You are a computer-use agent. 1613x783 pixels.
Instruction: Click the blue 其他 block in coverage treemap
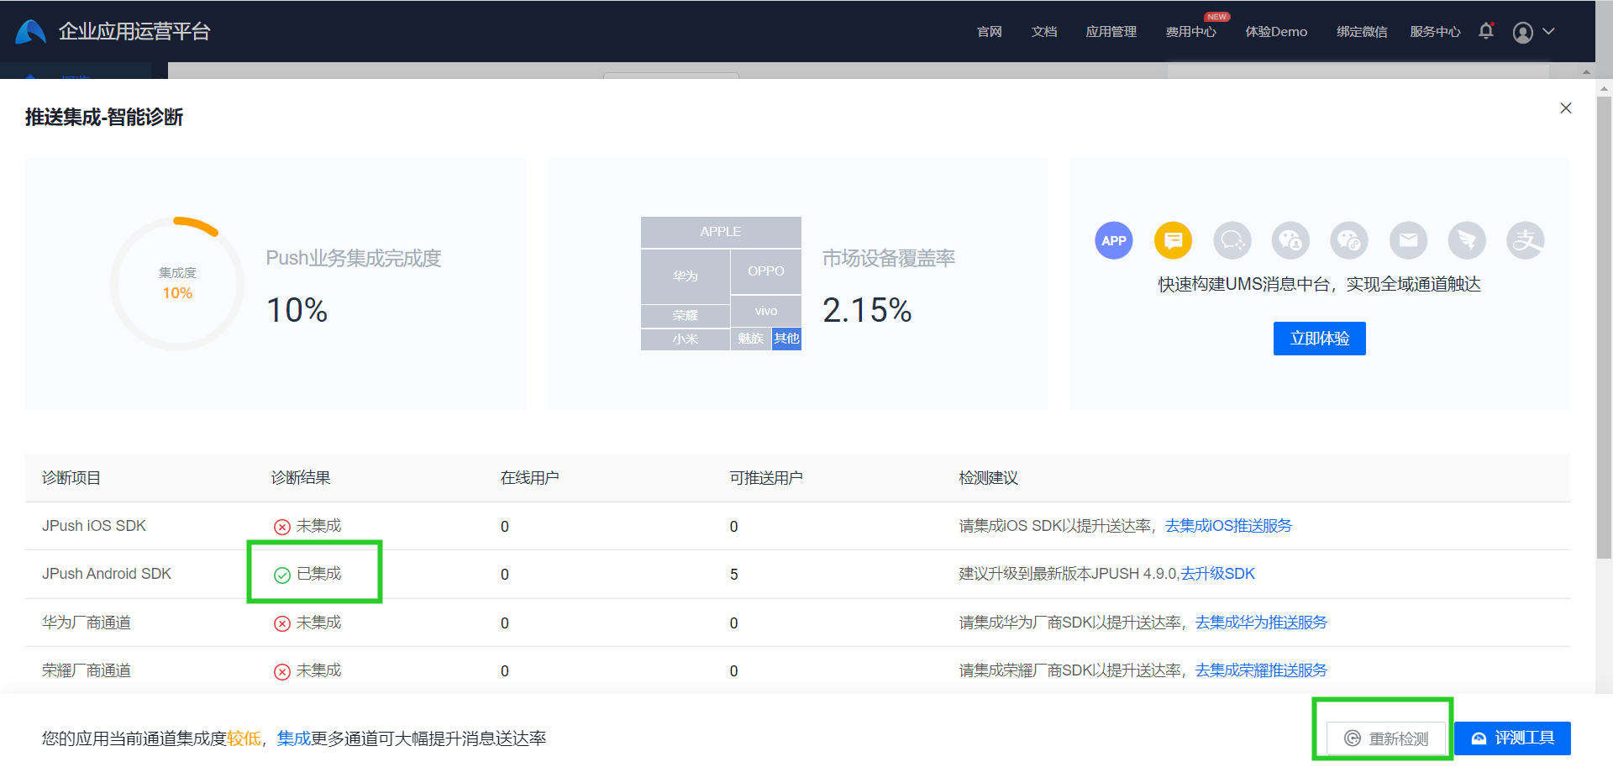pos(787,339)
